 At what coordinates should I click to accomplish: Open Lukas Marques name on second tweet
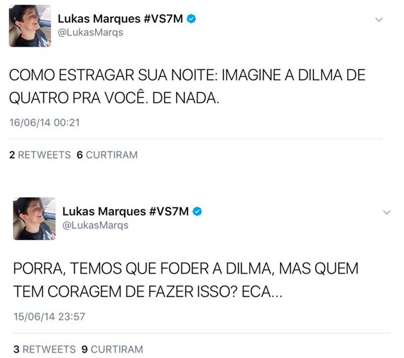pyautogui.click(x=104, y=212)
